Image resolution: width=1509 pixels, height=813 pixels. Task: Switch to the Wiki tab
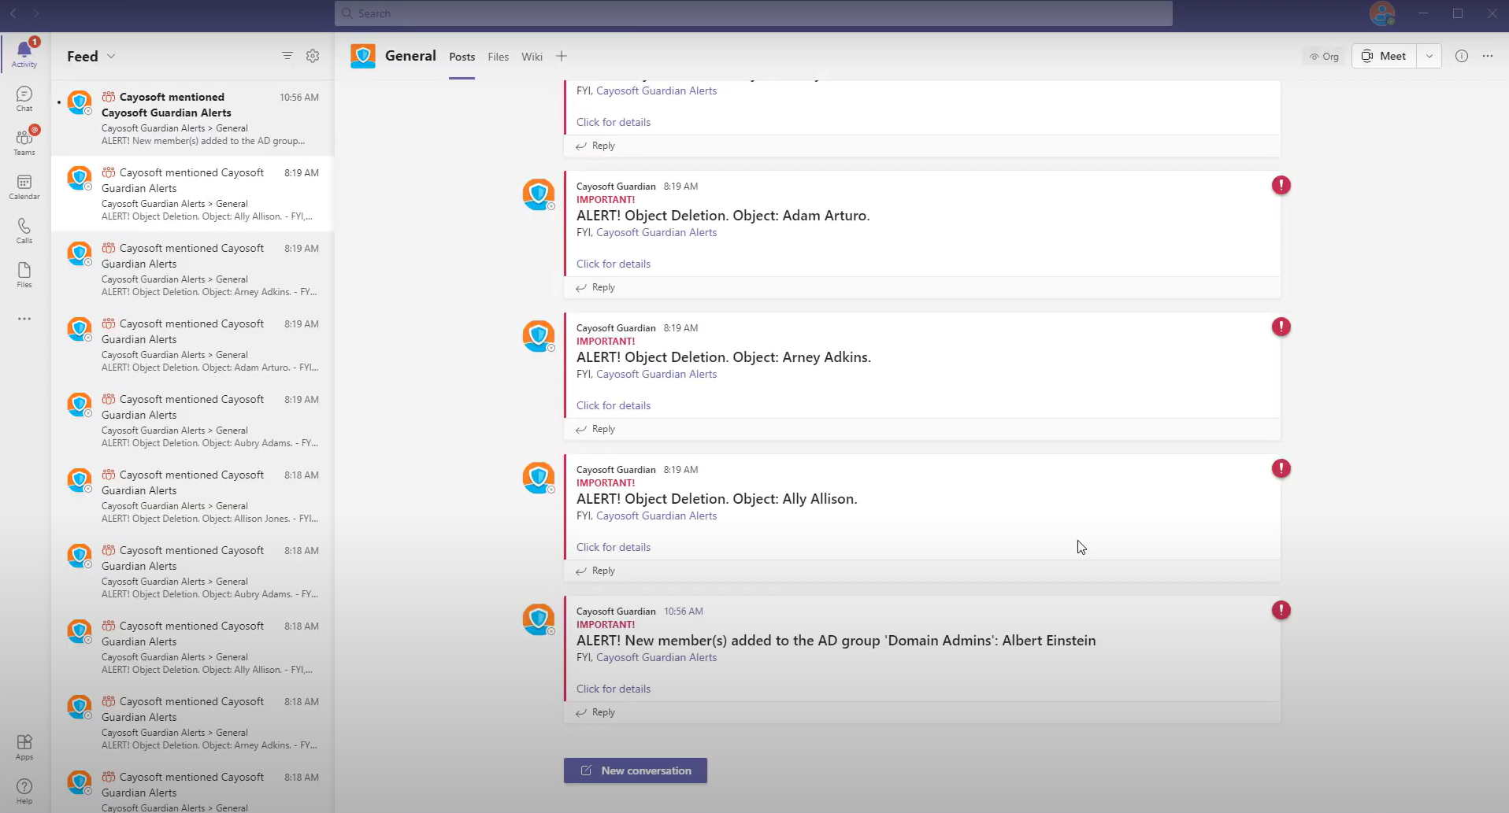pos(532,57)
